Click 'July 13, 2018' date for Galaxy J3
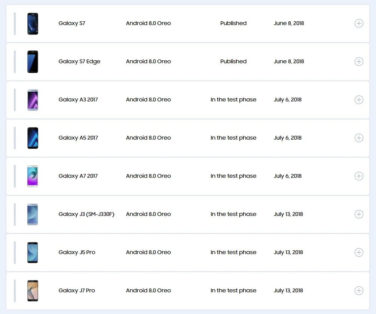 coord(288,214)
